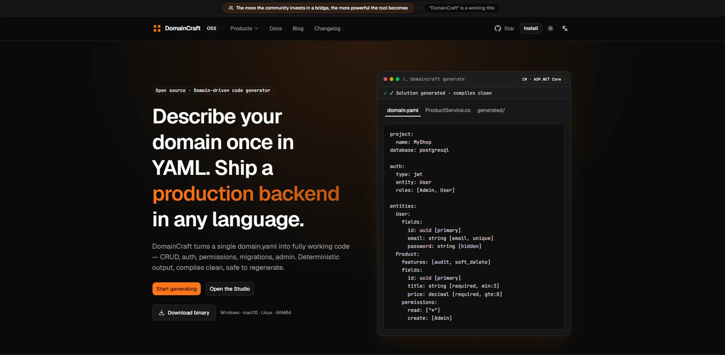725x355 pixels.
Task: Click the Start generating button
Action: [x=176, y=289]
